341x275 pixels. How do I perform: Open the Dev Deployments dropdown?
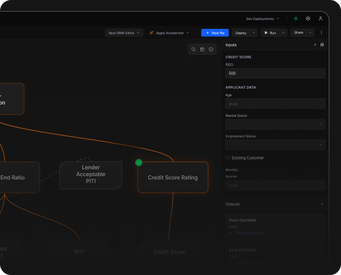pyautogui.click(x=262, y=19)
